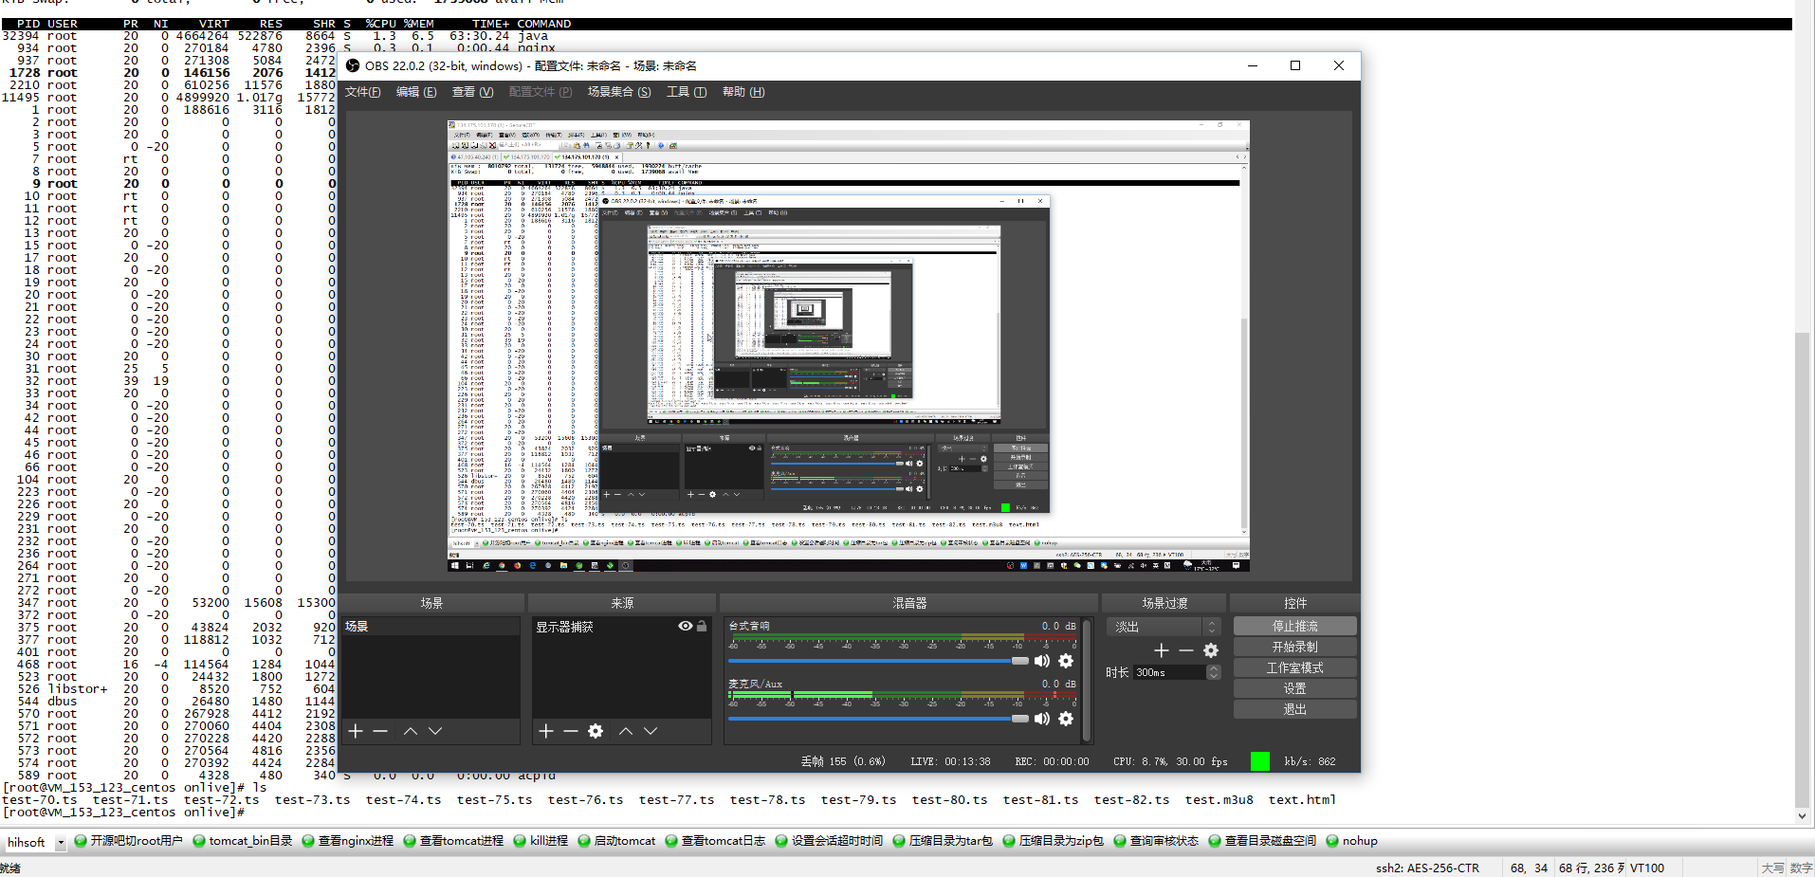Run 压缩目录为tar包 quick command
The height and width of the screenshot is (877, 1815).
tap(943, 841)
